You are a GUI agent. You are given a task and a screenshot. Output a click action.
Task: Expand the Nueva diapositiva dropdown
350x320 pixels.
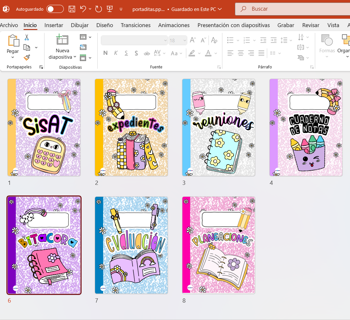pyautogui.click(x=75, y=57)
